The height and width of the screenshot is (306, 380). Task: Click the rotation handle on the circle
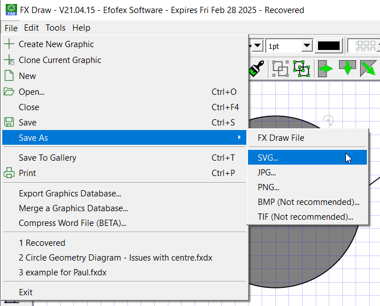click(328, 120)
